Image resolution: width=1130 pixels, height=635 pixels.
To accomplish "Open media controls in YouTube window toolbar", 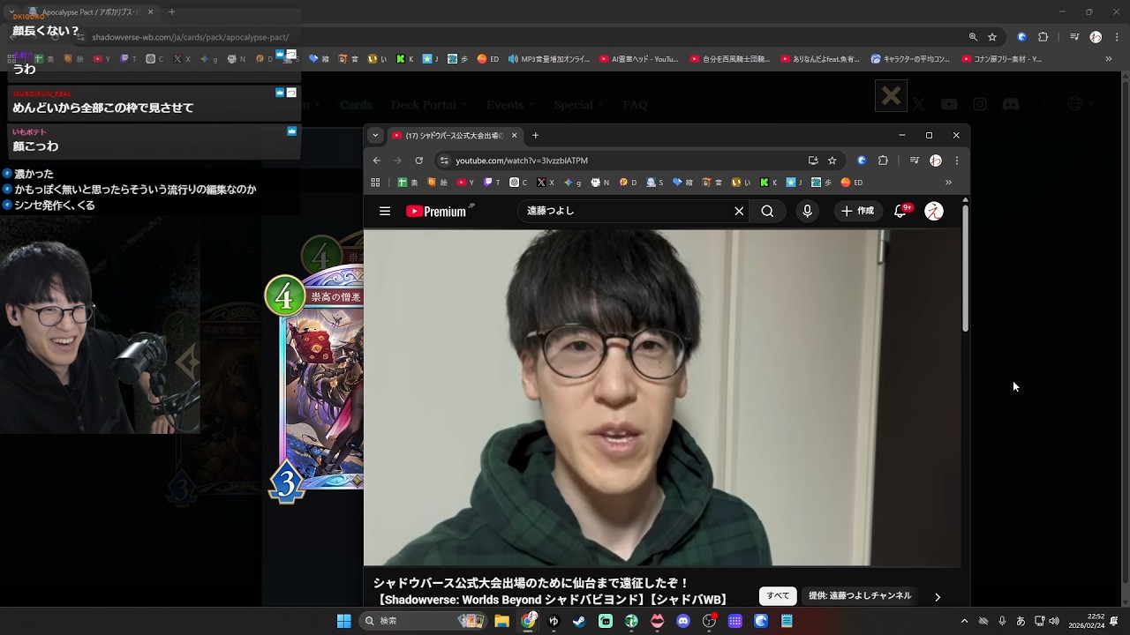I will click(x=915, y=161).
